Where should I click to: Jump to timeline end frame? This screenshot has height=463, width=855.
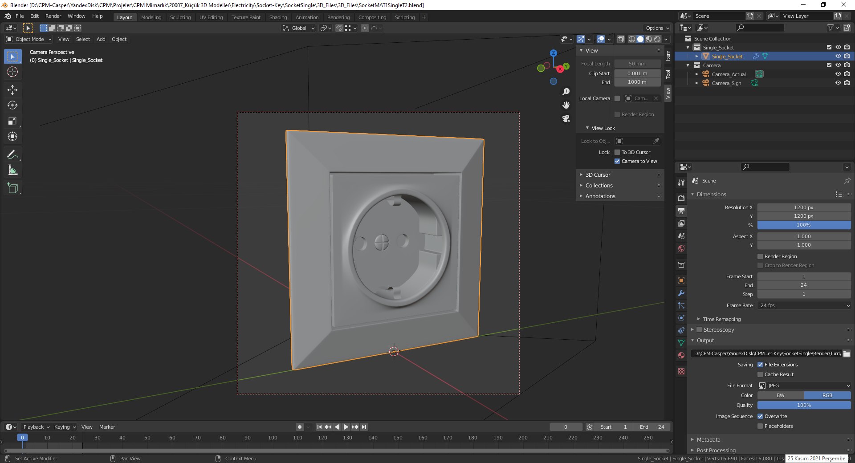364,427
